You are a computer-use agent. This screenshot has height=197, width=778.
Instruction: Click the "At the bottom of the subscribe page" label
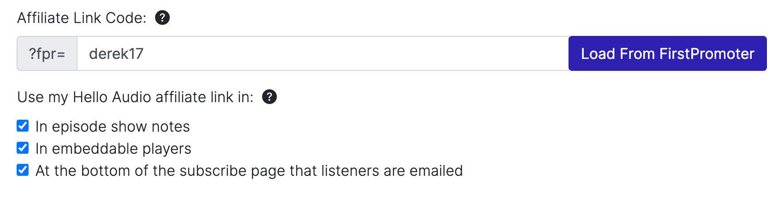point(249,171)
